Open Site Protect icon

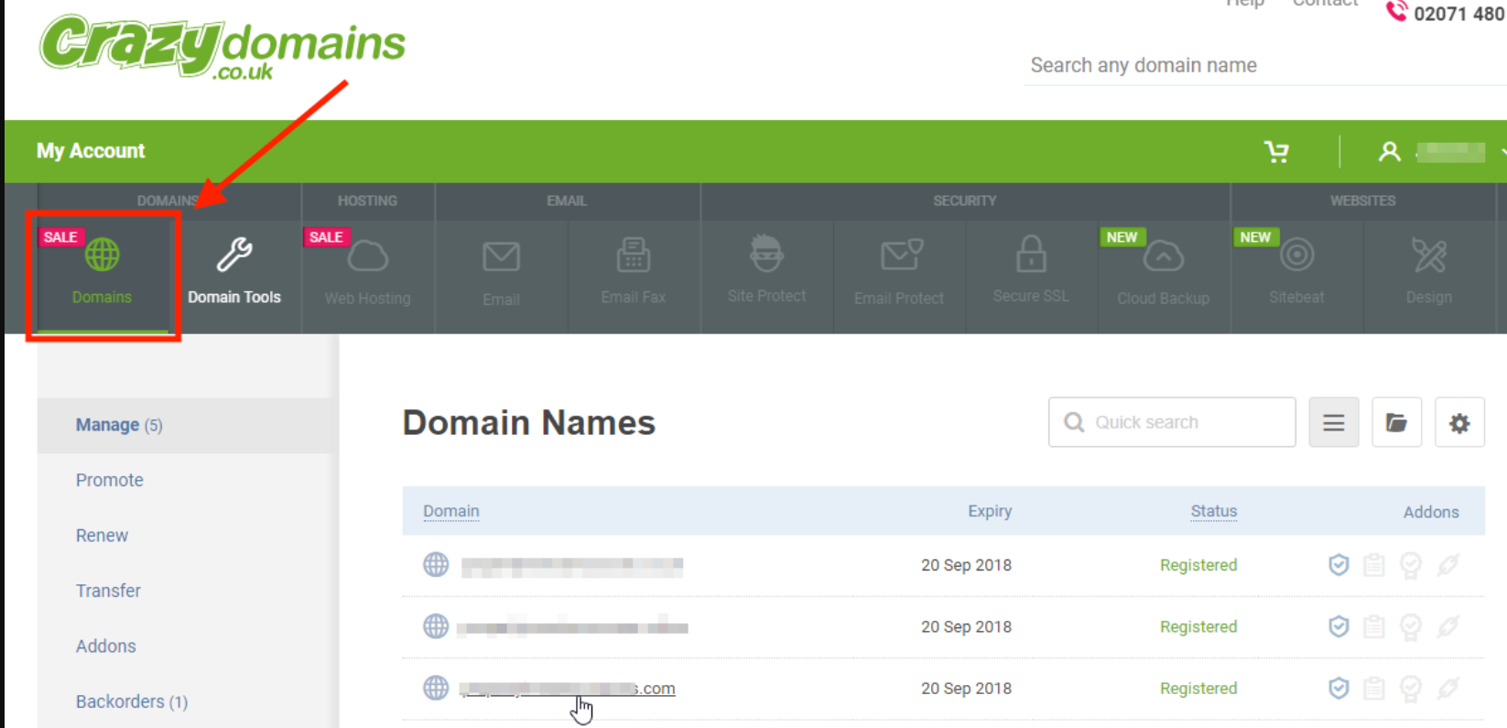point(766,254)
